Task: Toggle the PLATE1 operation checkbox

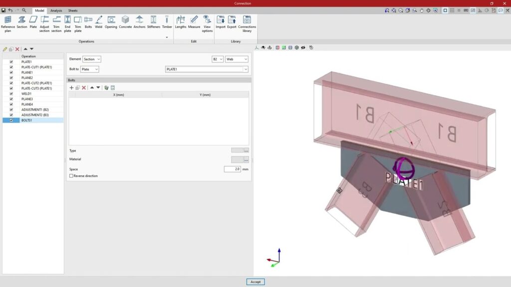Action: coord(11,62)
